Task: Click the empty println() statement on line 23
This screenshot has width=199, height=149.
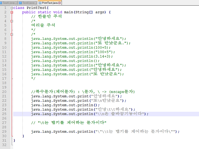Action: point(65,105)
